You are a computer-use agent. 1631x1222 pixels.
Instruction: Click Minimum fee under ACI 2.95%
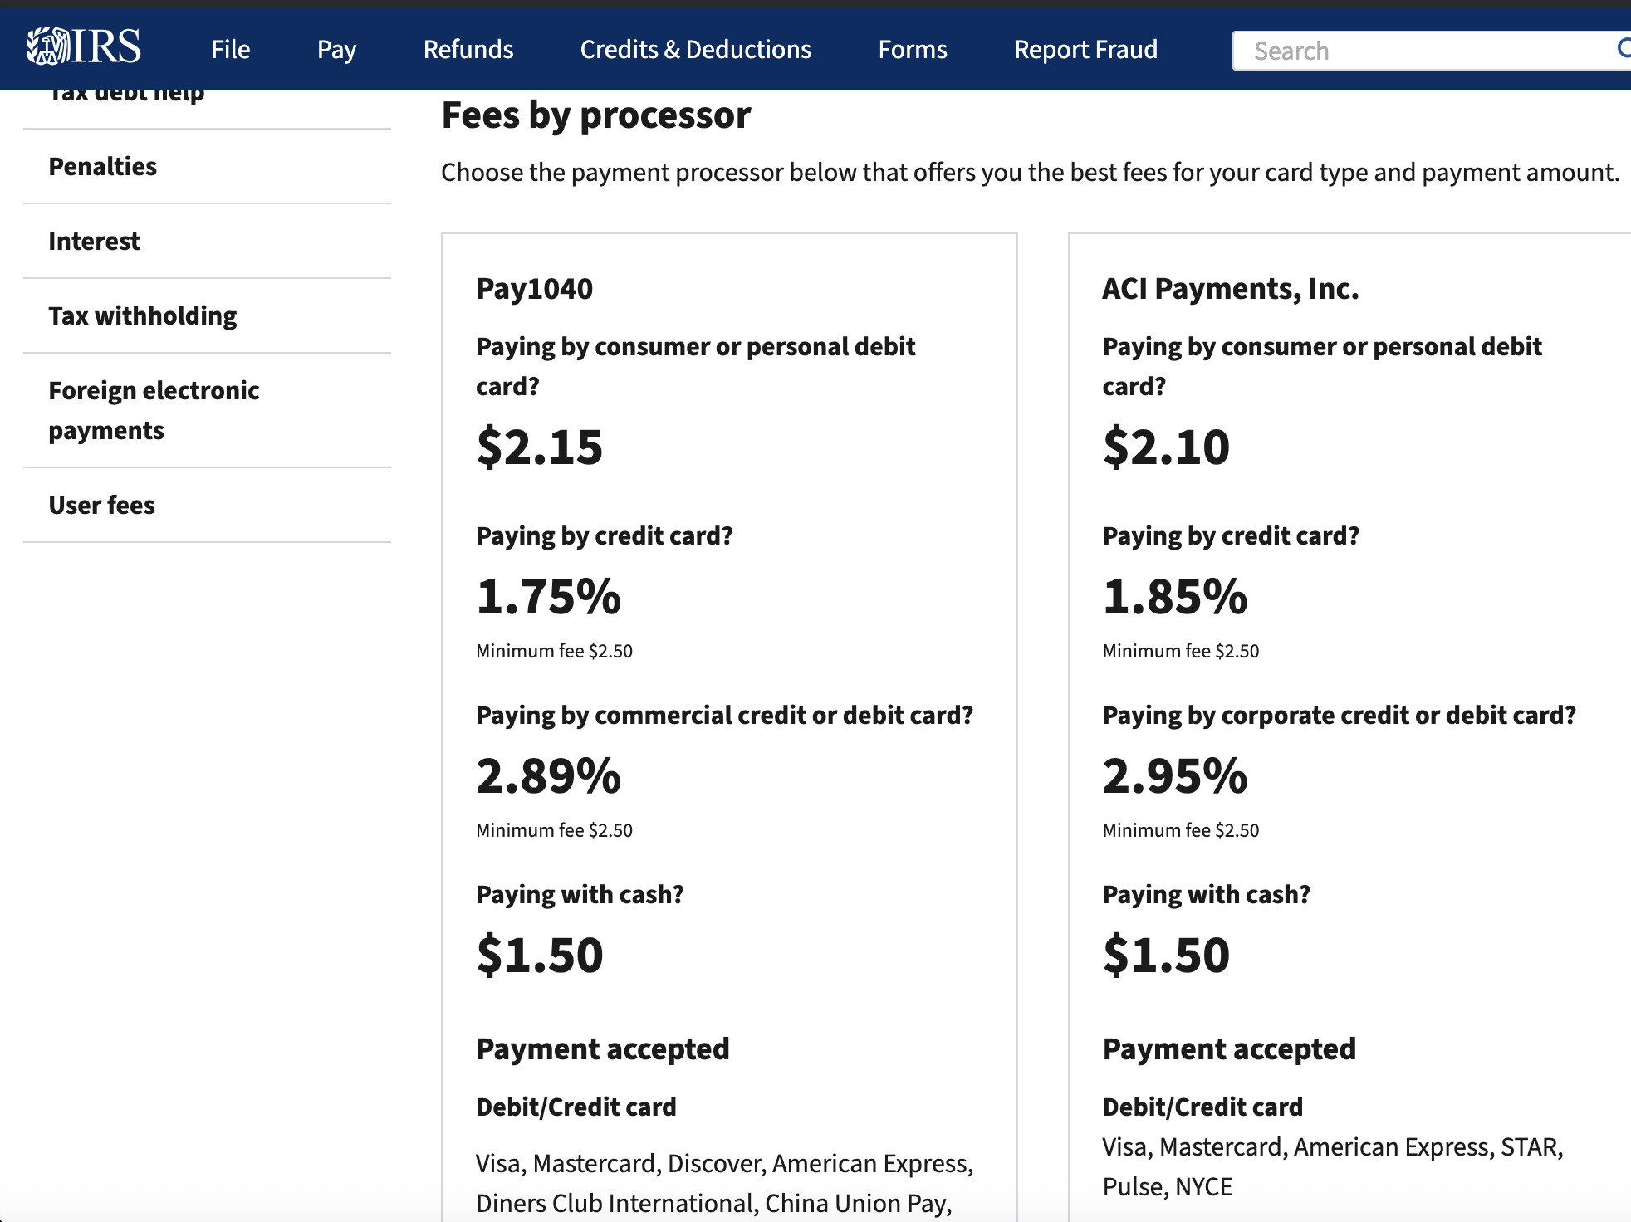[x=1180, y=830]
